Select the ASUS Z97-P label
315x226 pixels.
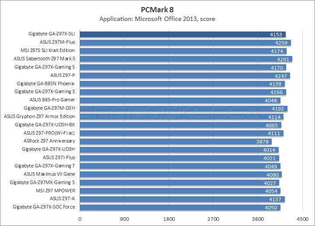[63, 75]
